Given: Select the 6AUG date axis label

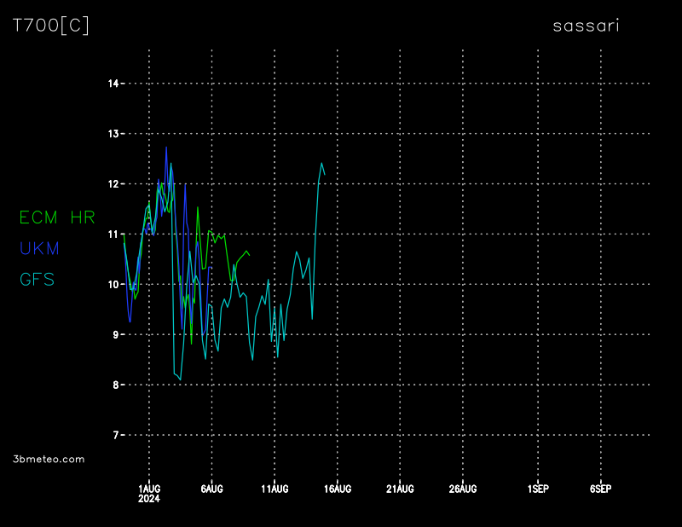Looking at the screenshot, I should (211, 489).
